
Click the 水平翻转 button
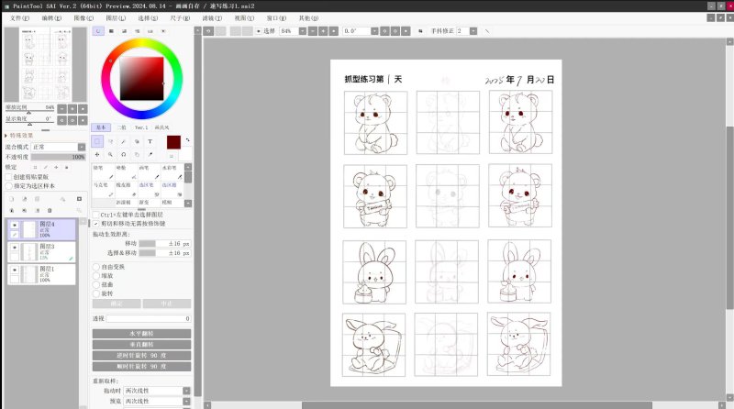[141, 334]
